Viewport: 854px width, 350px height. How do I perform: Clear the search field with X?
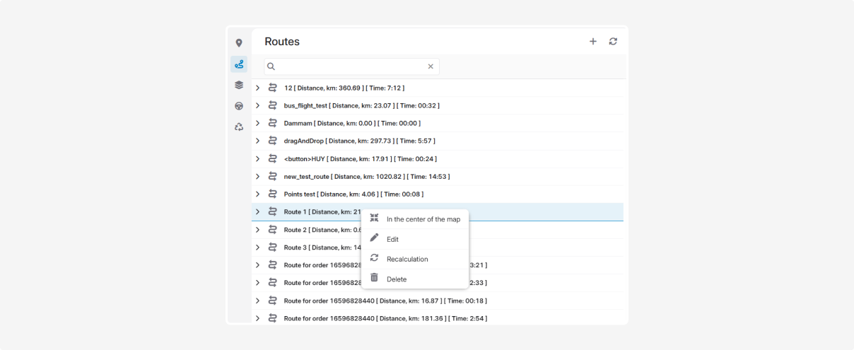click(x=431, y=66)
